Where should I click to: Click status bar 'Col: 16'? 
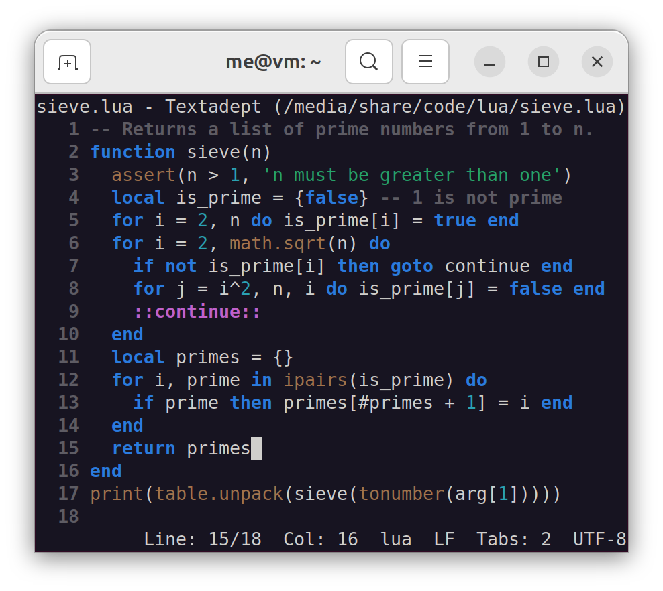pos(321,539)
